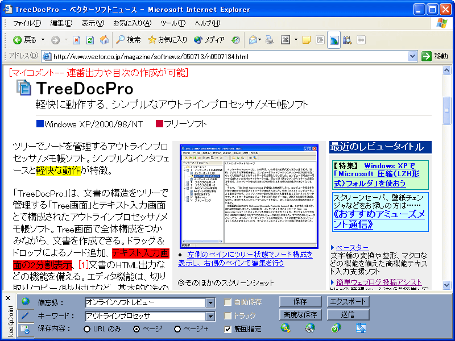
Task: Open the ペースター link
Action: (352, 247)
